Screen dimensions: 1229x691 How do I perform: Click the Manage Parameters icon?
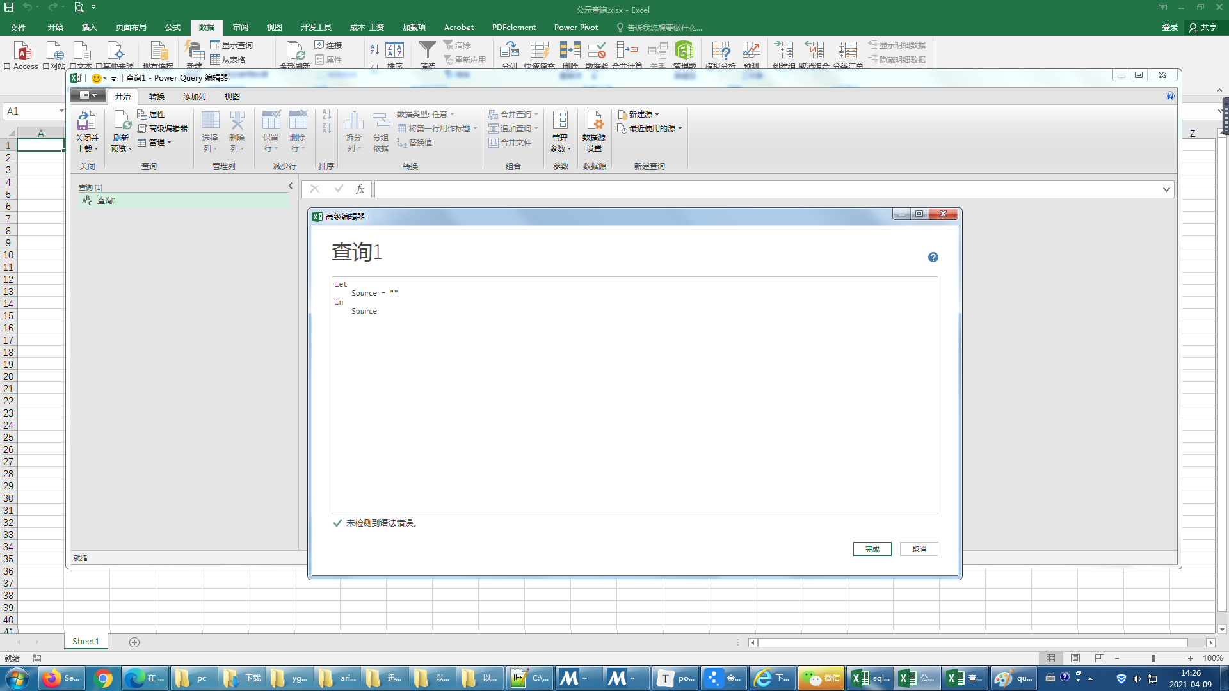click(560, 121)
